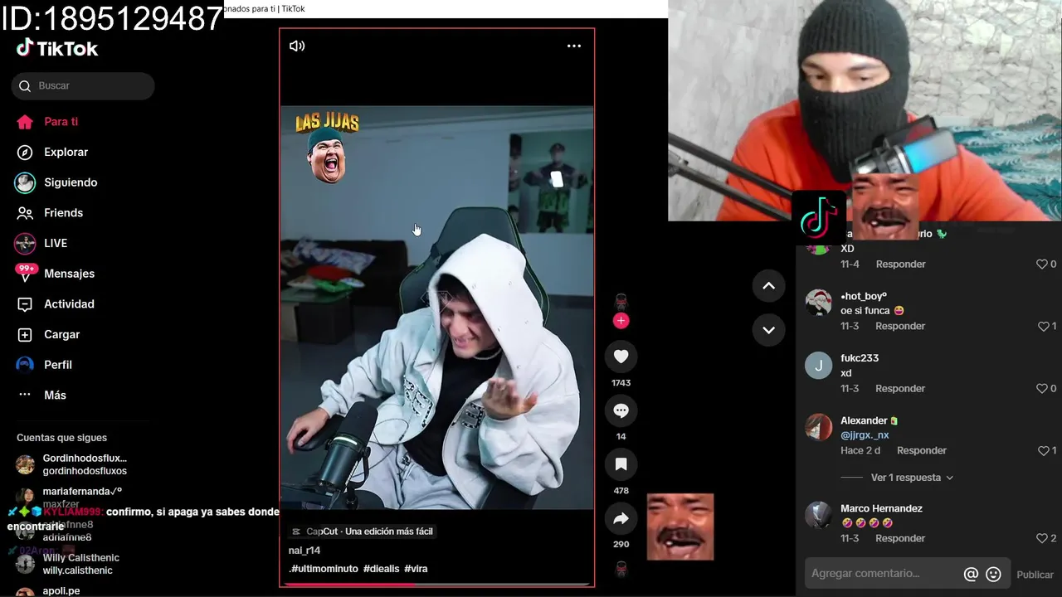The width and height of the screenshot is (1062, 597).
Task: Follow creator with red plus button
Action: click(621, 321)
